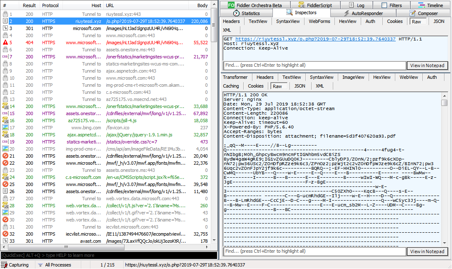Click View in Notepad for the request
452x269 pixels.
point(427,65)
